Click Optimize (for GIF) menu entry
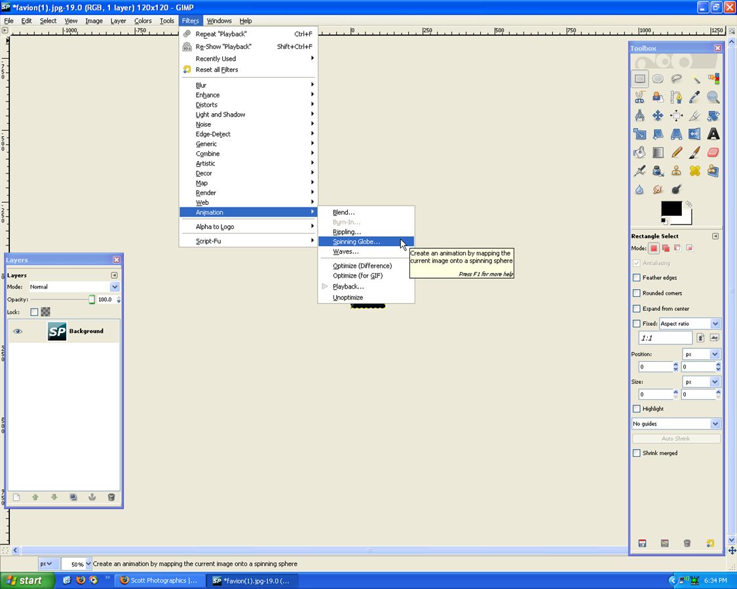Screen dimensions: 737x589 (366, 276)
